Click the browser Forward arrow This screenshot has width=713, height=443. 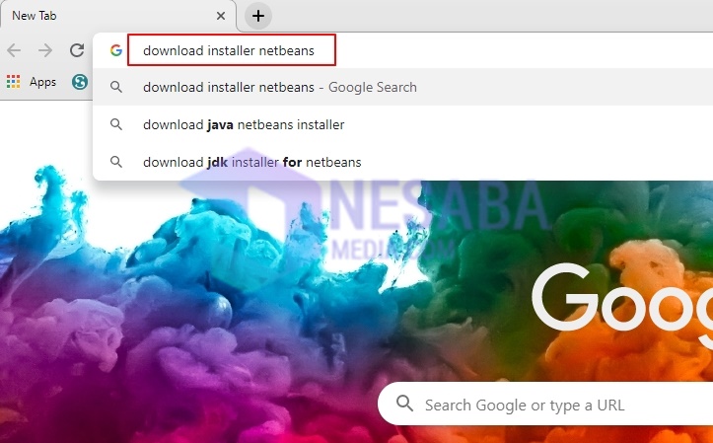(x=45, y=50)
